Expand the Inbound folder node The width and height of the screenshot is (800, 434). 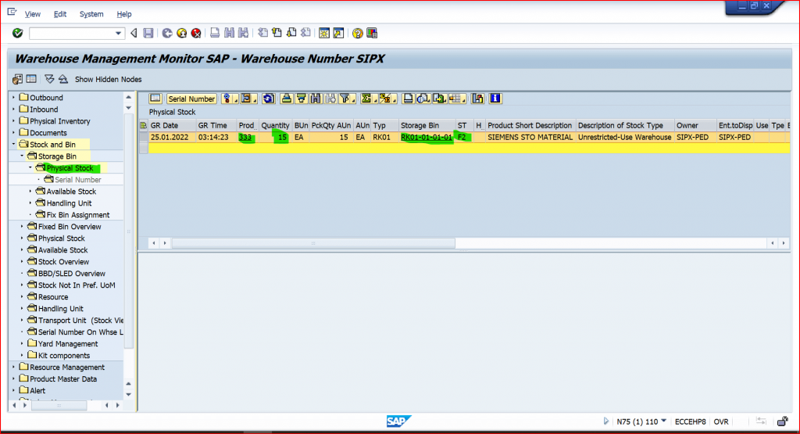[x=14, y=109]
